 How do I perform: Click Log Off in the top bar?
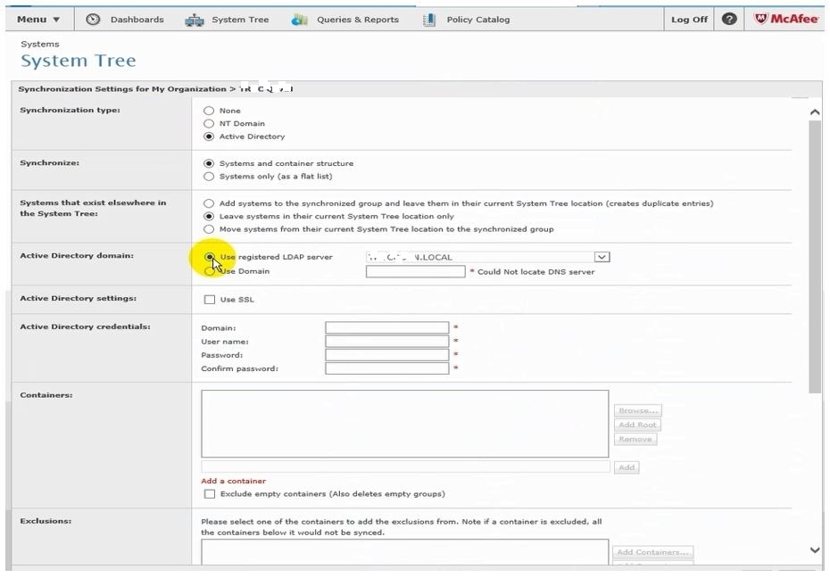point(689,20)
